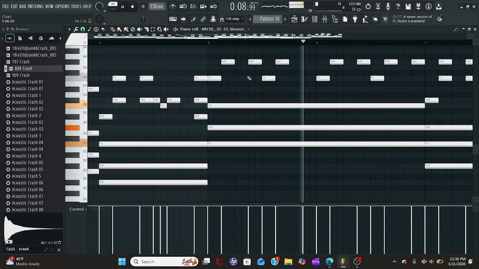
Task: Enable typing keyboard to piano icon
Action: pos(173,19)
